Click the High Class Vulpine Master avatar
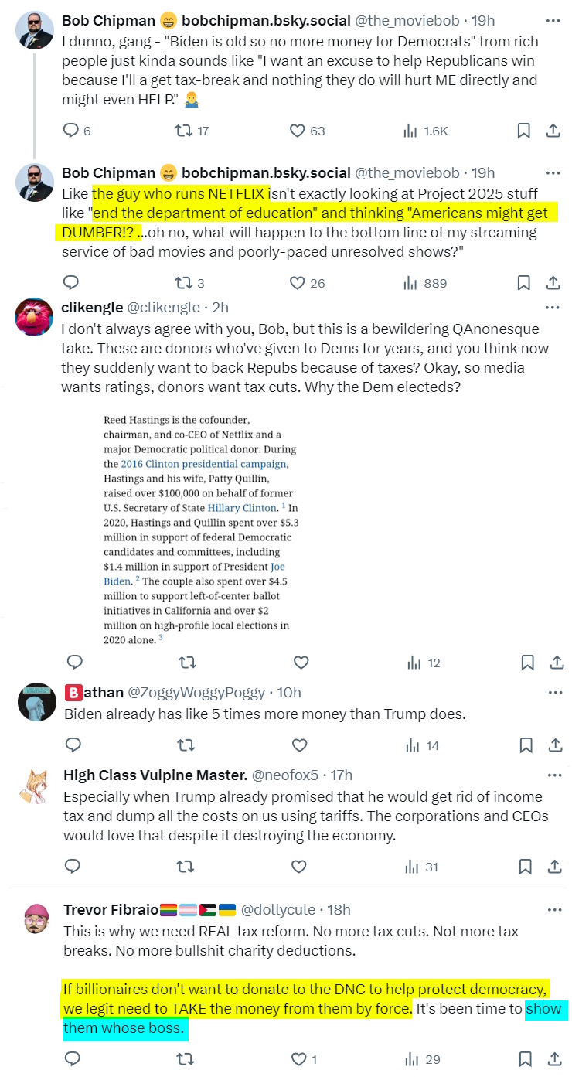 36,786
